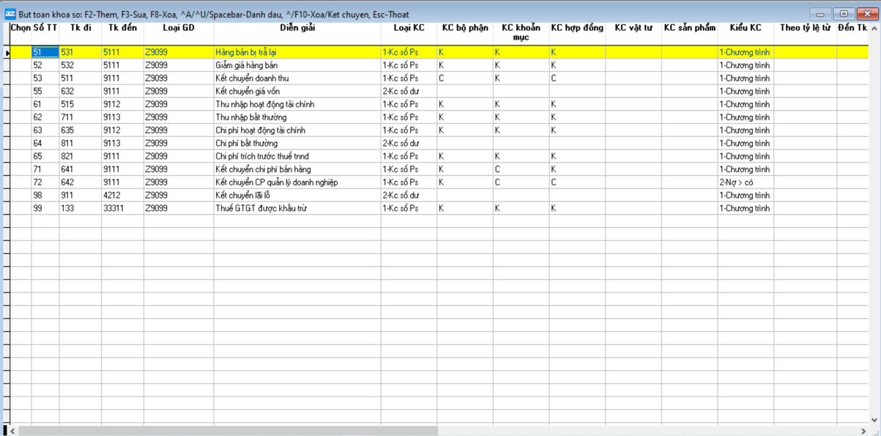
Task: Mark the Chọn cell for row 72
Action: [21, 182]
